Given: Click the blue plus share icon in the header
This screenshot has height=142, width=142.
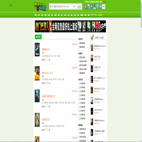Looking at the screenshot, I should 101,7.
